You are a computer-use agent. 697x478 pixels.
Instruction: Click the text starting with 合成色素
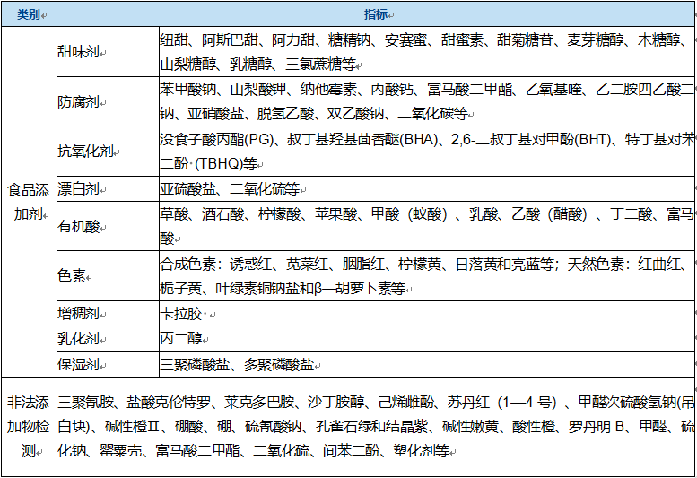[422, 276]
